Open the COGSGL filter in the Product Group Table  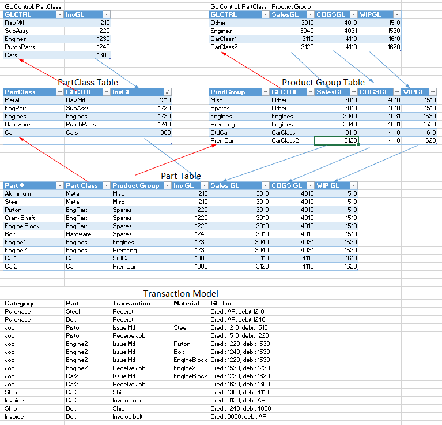pyautogui.click(x=397, y=92)
